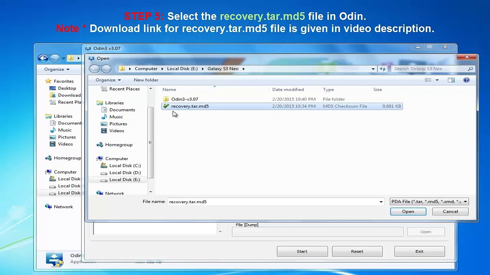
Task: Open help with the question mark icon
Action: coord(466,80)
